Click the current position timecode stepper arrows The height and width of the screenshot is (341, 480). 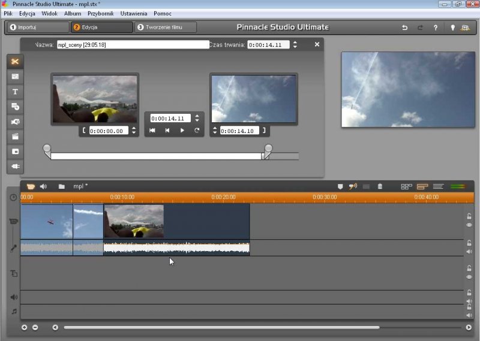click(197, 118)
